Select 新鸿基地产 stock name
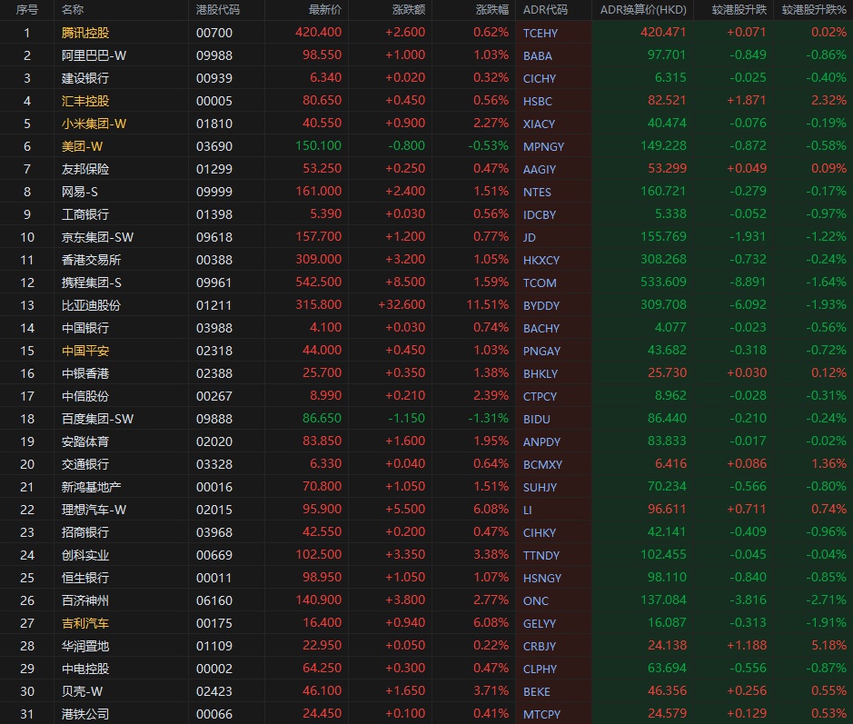This screenshot has width=853, height=724. coord(91,487)
